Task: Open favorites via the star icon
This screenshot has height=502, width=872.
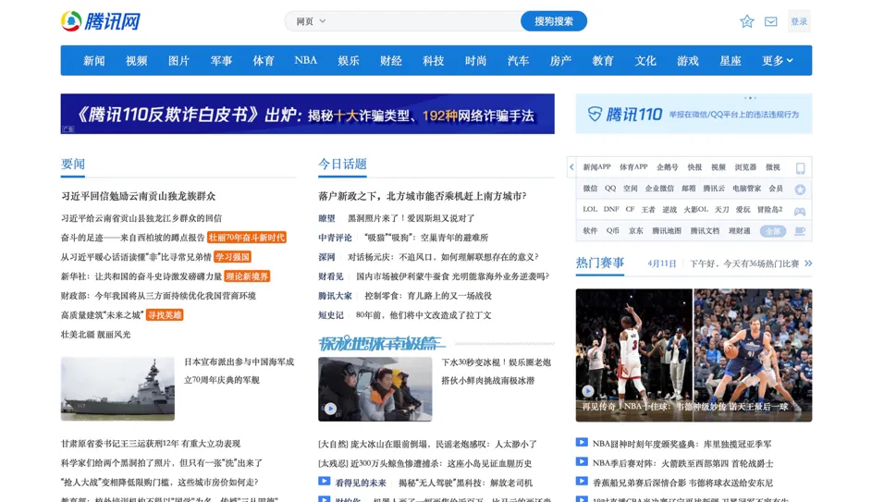Action: point(746,21)
